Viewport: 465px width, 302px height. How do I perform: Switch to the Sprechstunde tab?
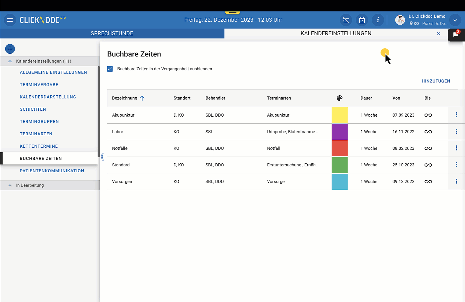click(x=112, y=34)
